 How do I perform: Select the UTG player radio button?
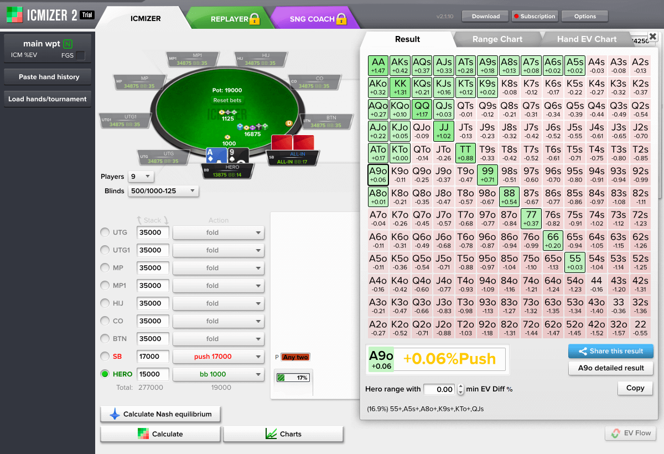point(105,233)
